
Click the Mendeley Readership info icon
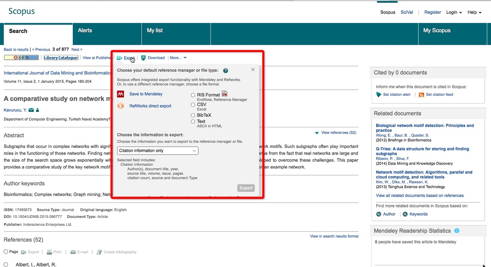click(457, 231)
